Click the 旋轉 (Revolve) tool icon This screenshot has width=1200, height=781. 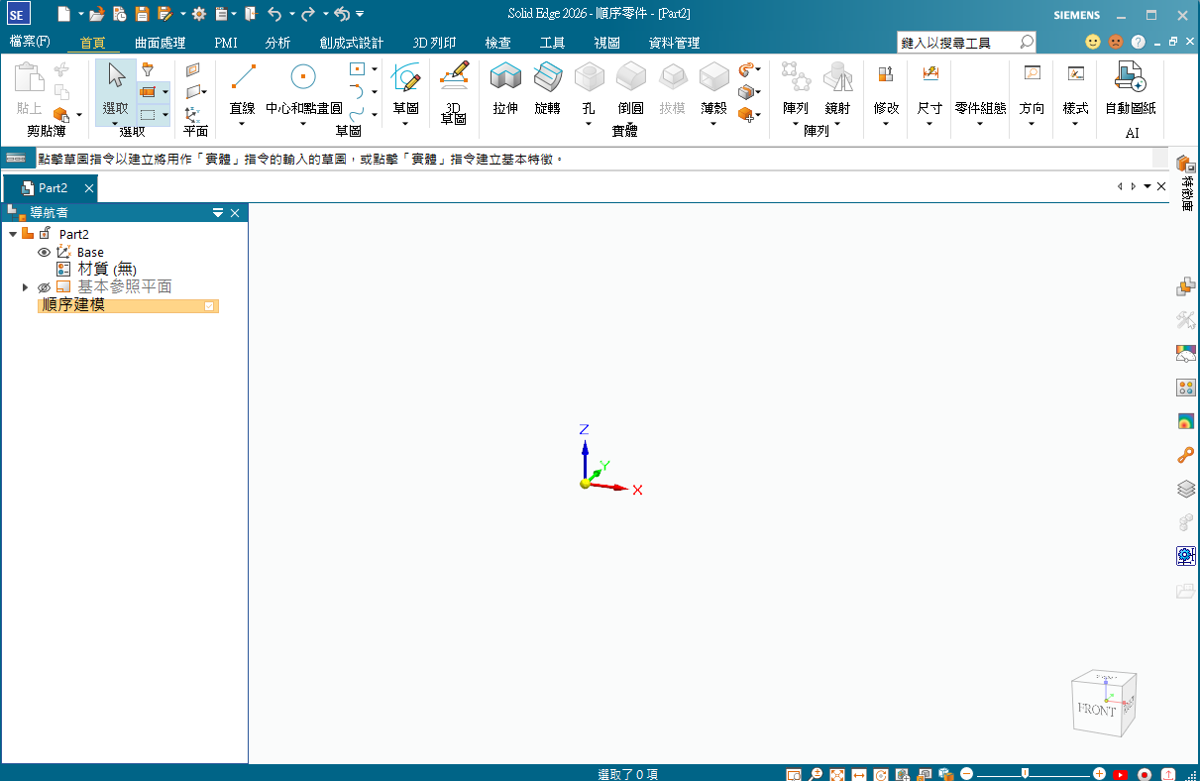click(x=547, y=77)
